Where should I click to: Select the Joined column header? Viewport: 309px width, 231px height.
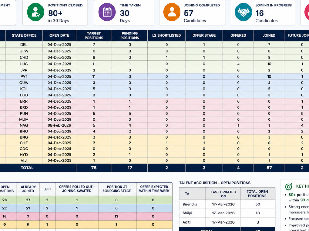(x=269, y=35)
